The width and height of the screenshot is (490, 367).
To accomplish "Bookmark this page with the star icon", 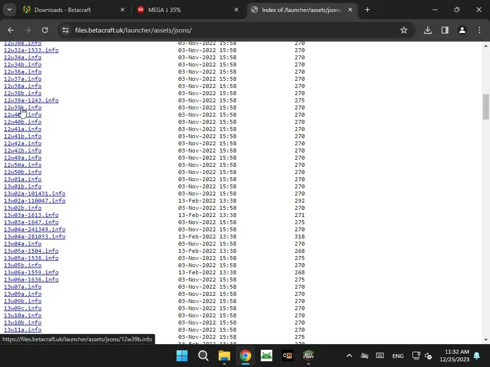I will [404, 30].
